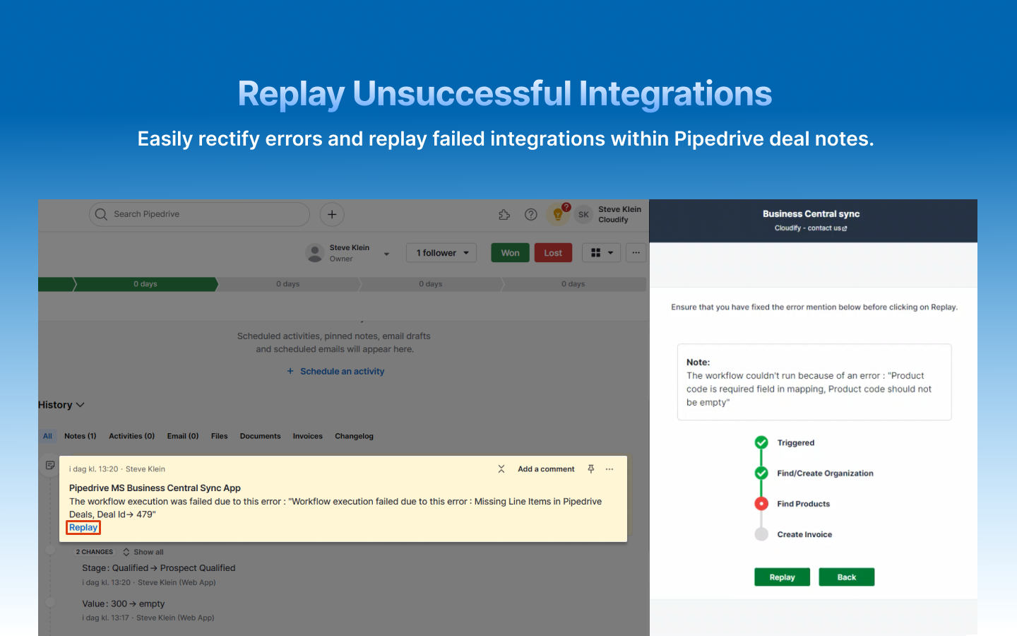Mark the deal as Lost
Viewport: 1017px width, 636px height.
553,253
